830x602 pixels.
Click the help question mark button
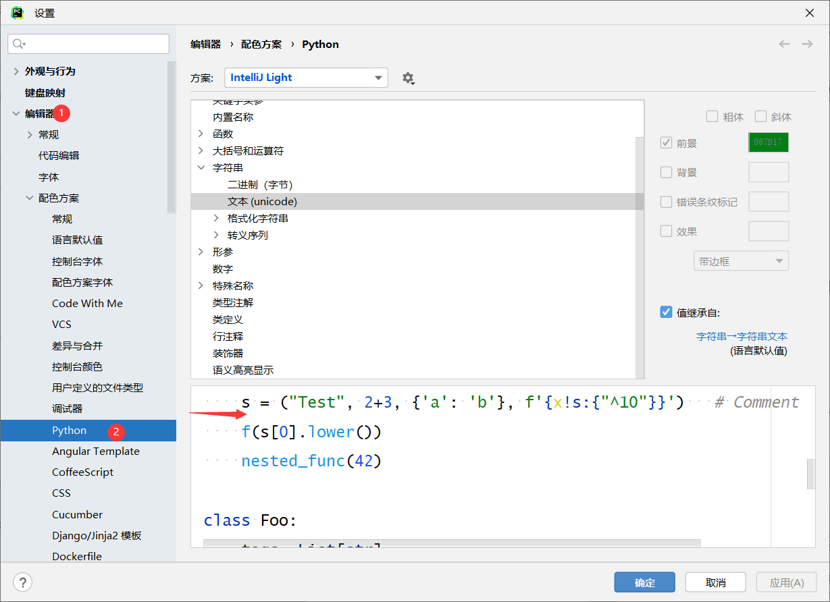(x=23, y=582)
